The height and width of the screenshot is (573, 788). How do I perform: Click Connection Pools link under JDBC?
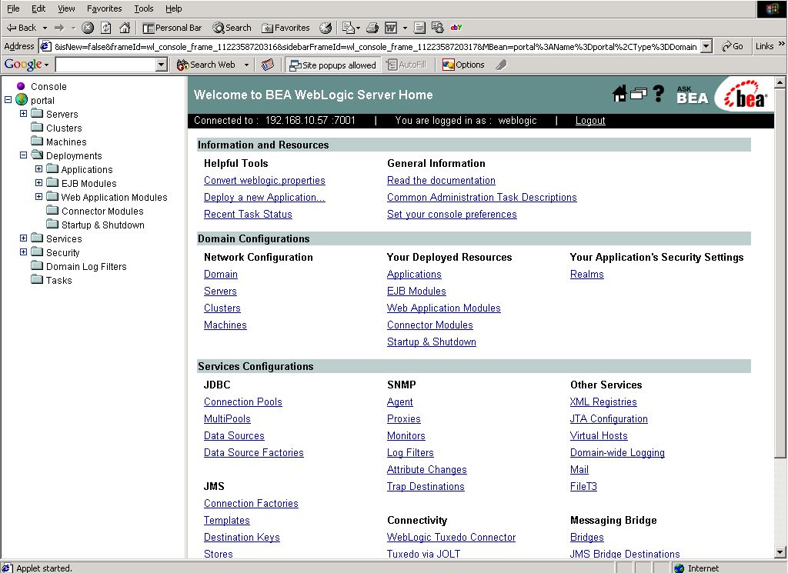tap(242, 401)
